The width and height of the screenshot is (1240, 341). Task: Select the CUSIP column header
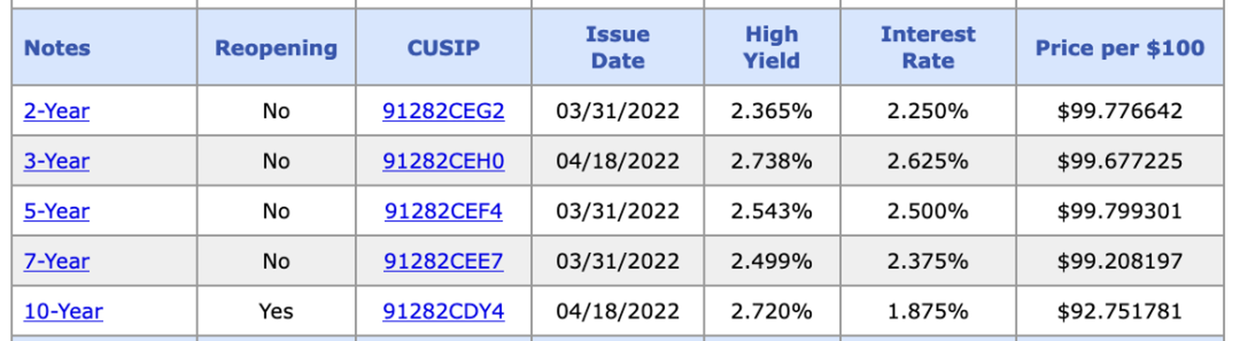click(443, 48)
